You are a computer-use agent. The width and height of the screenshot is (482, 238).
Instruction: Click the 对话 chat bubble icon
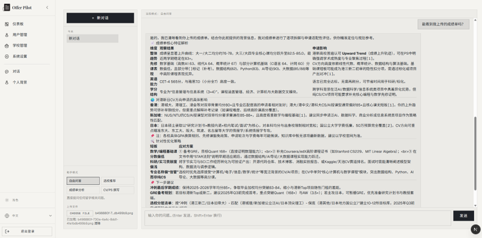click(7, 72)
